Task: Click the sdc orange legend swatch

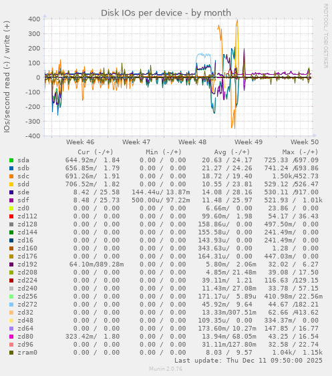Action: pos(11,176)
